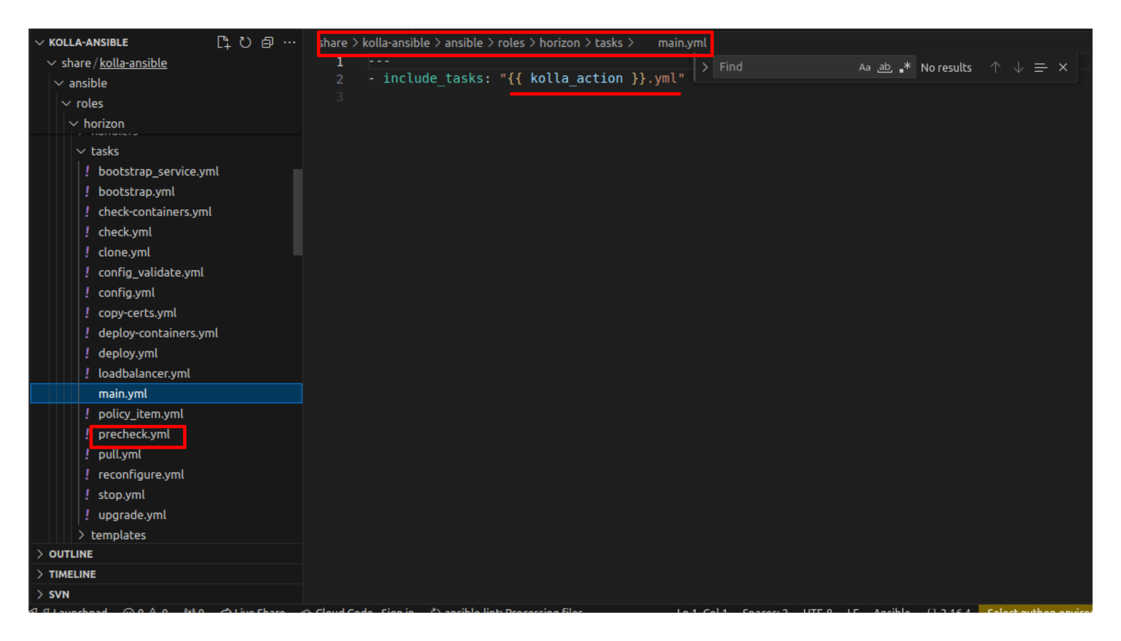Go to next match arrow in Find

coord(1018,67)
